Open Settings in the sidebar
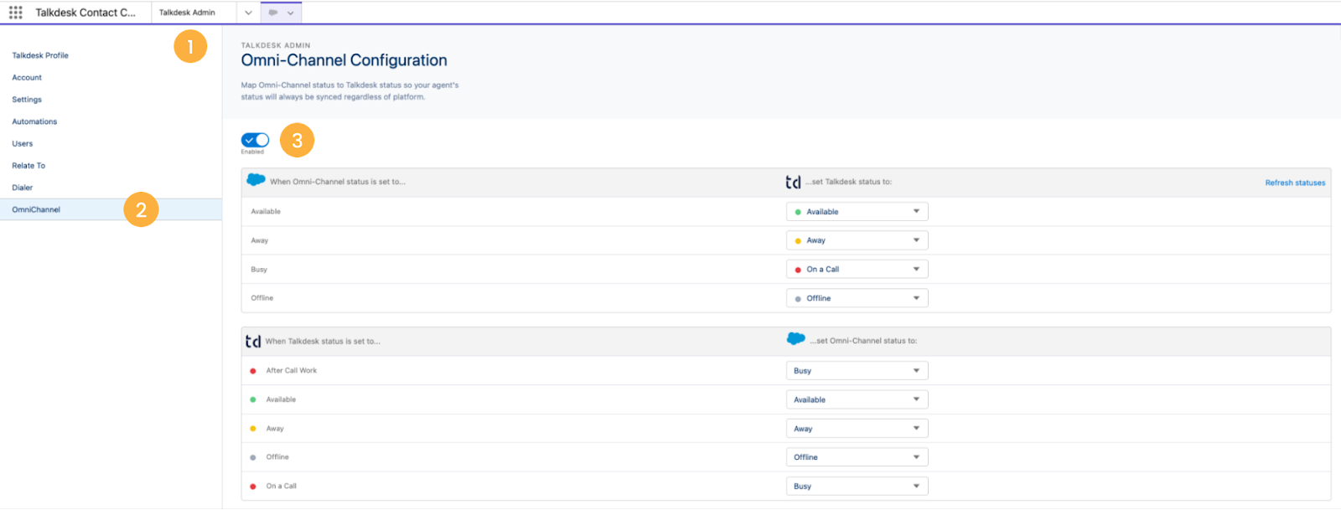 point(27,100)
